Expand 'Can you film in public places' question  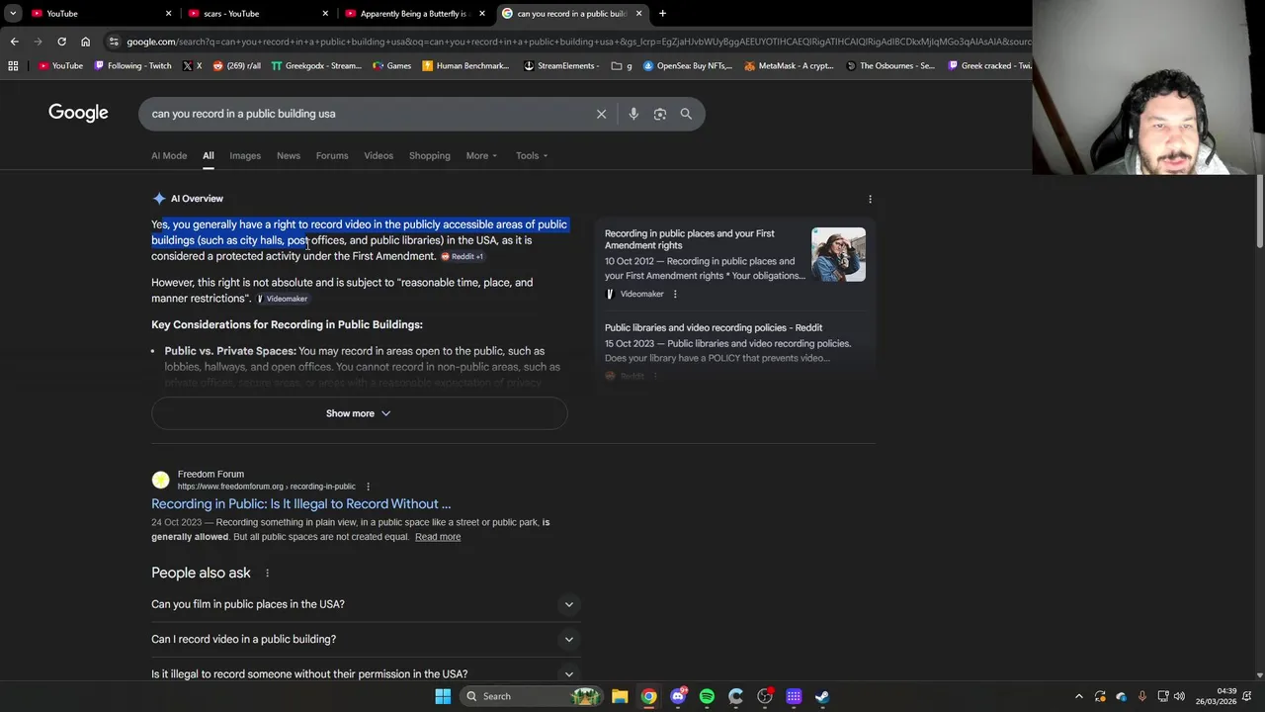pyautogui.click(x=366, y=604)
